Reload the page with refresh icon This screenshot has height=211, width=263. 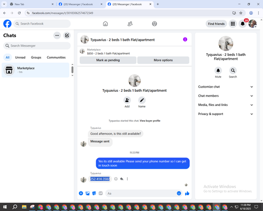[x=19, y=13]
